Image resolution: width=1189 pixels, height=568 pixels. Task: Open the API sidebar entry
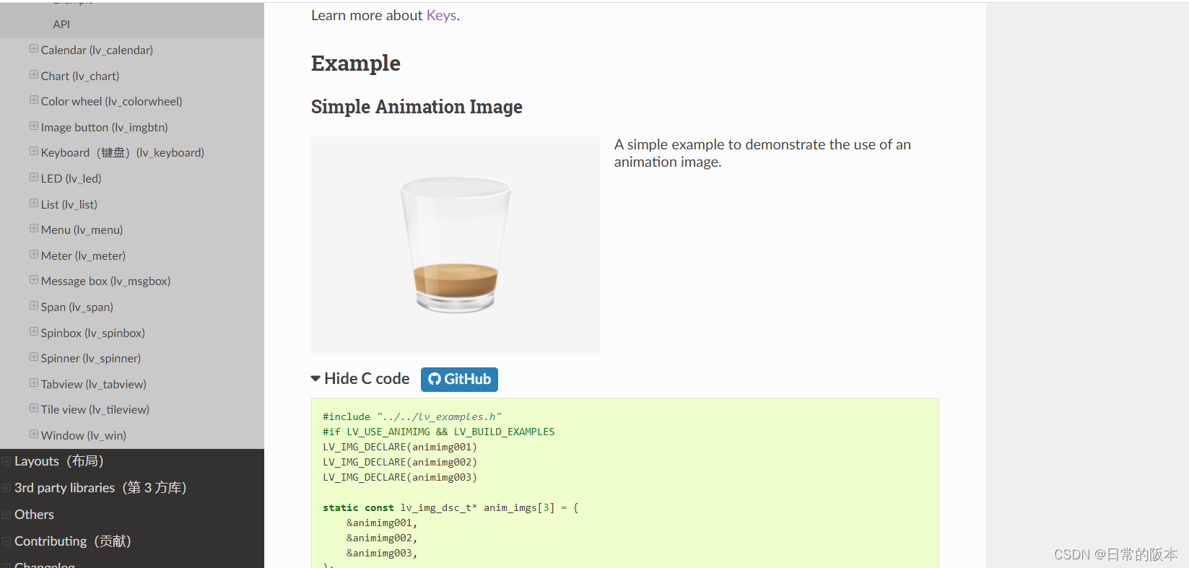pyautogui.click(x=61, y=25)
